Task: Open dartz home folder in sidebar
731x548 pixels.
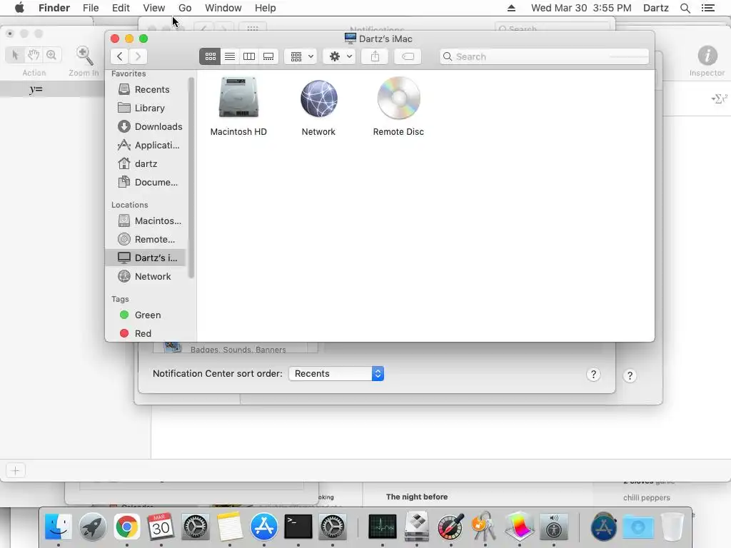Action: click(145, 164)
